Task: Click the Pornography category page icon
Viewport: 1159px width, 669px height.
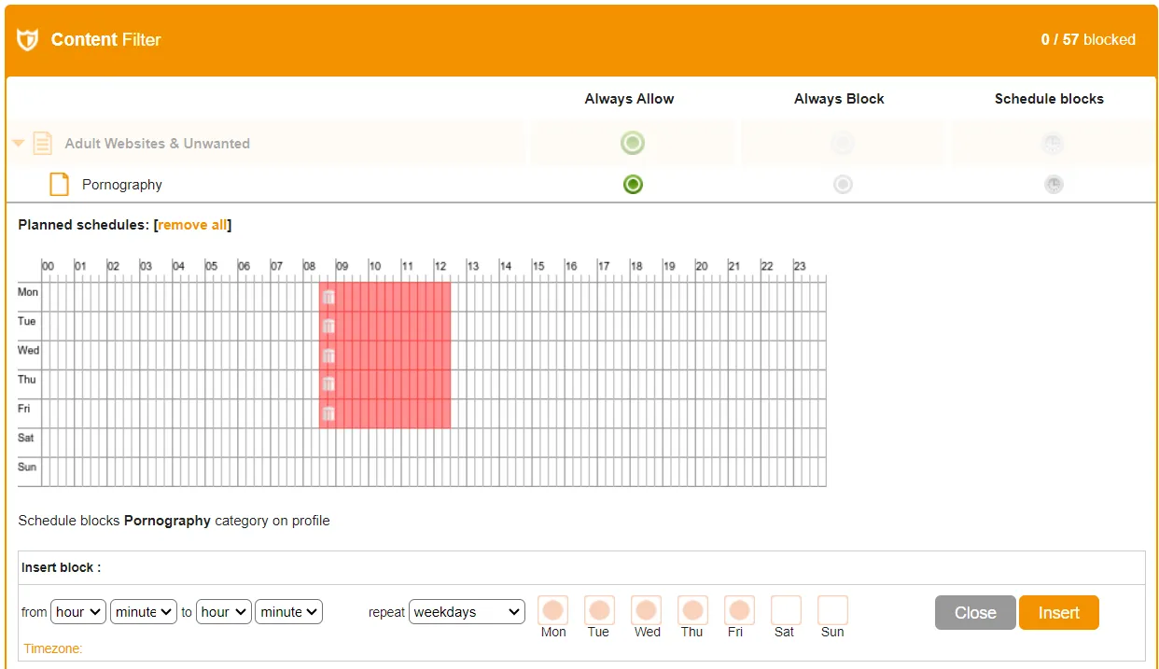Action: (60, 184)
